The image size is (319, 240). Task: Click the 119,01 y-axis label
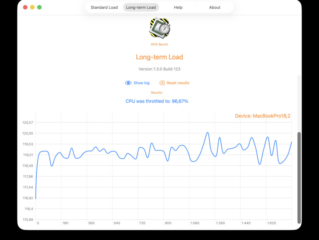click(28, 155)
